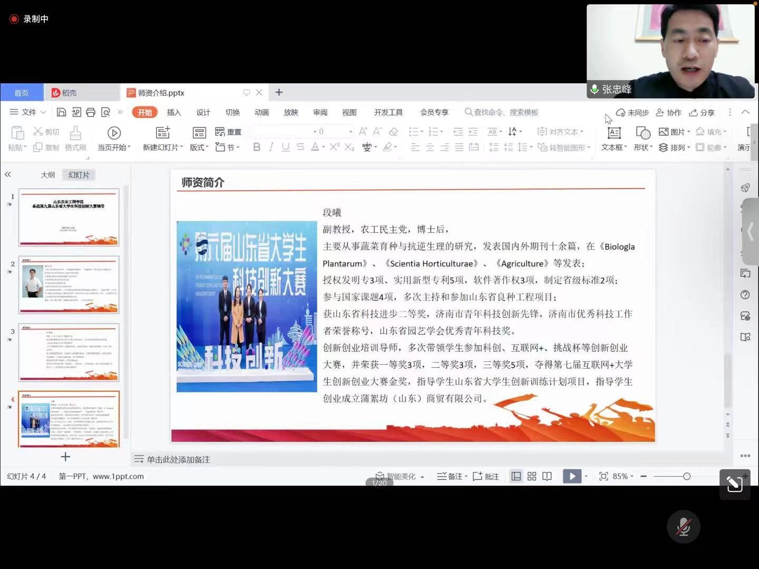Image resolution: width=759 pixels, height=569 pixels.
Task: Switch to the Insert (插入) ribbon tab
Action: click(x=174, y=112)
